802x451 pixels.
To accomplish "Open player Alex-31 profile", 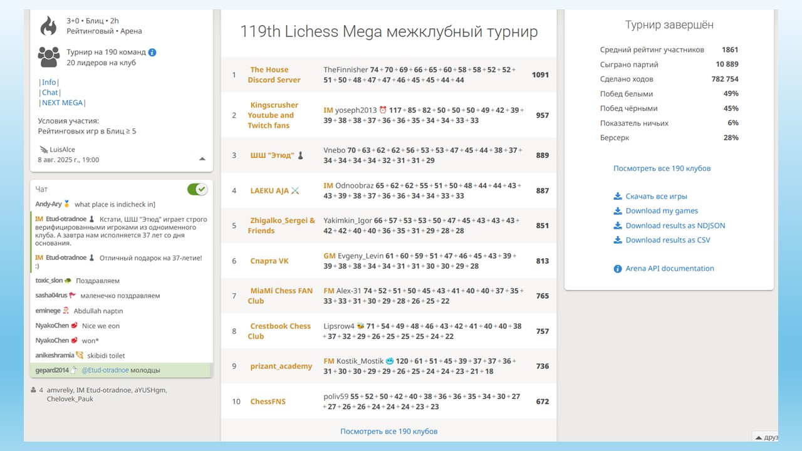I will (x=349, y=291).
